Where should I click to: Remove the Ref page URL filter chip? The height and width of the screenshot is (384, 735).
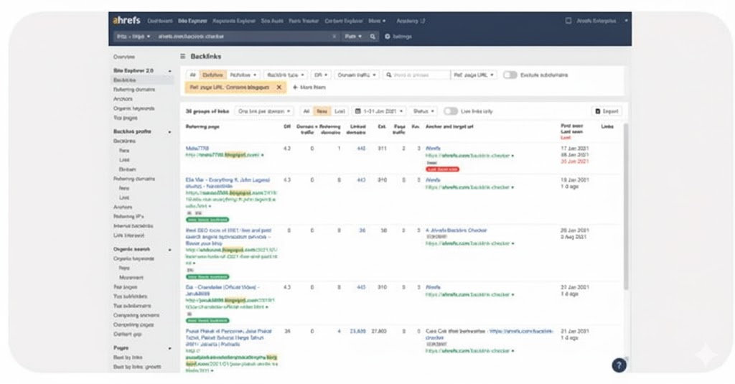pos(279,87)
